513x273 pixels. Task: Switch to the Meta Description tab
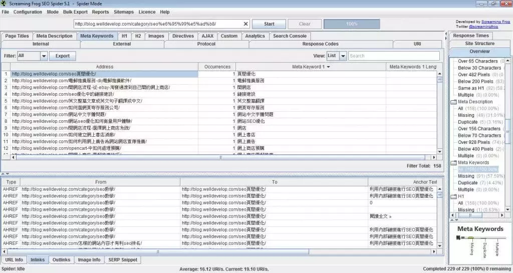(x=54, y=36)
